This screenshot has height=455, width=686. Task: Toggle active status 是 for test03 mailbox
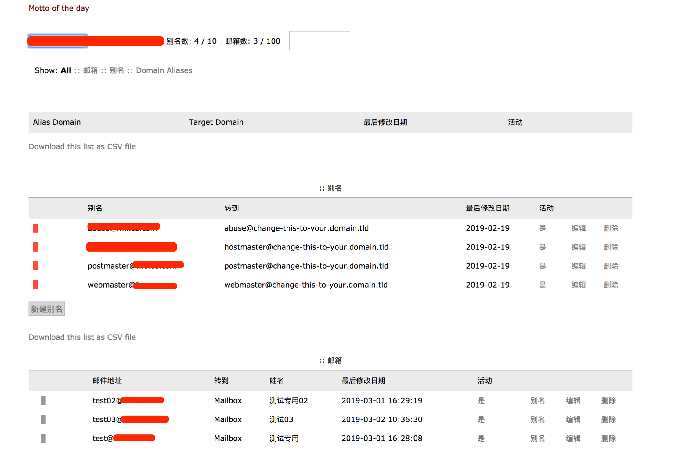(481, 419)
